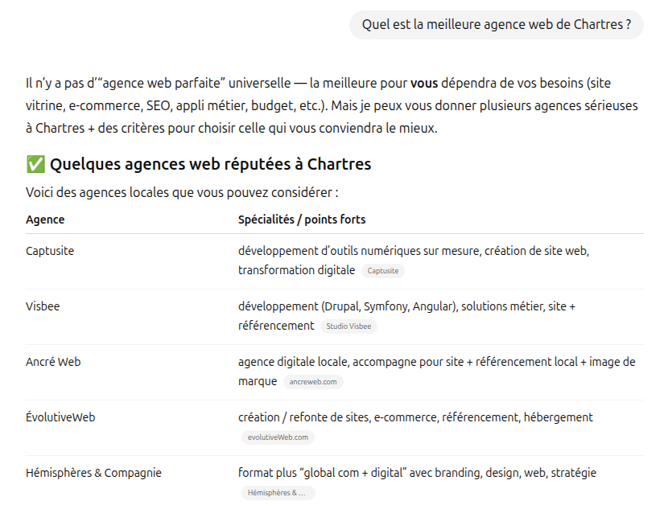Open the truncated Hémisphères source chip
The image size is (664, 509).
(278, 493)
